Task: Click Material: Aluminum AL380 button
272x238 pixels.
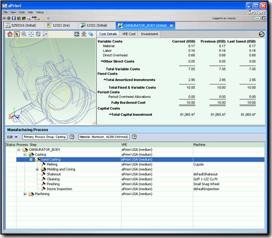Action: pos(104,137)
